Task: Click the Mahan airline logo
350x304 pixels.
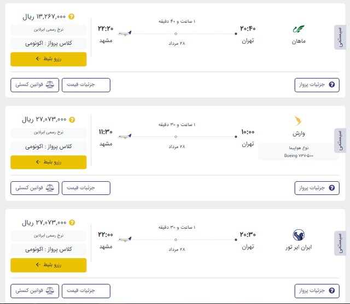Action: click(x=299, y=28)
